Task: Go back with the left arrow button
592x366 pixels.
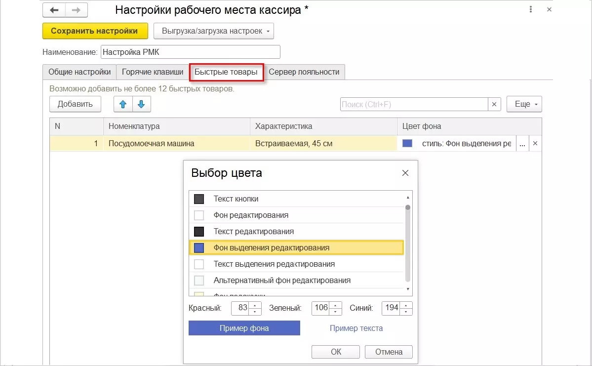Action: point(54,10)
